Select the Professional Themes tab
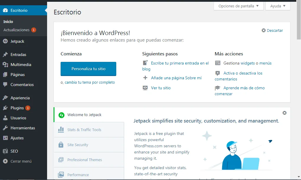This screenshot has height=180, width=301. click(89, 160)
